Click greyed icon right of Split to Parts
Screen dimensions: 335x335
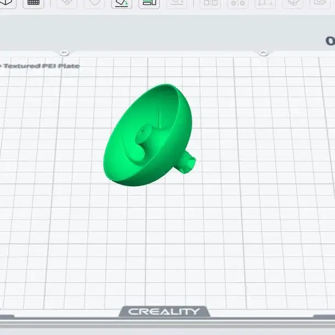tap(265, 3)
